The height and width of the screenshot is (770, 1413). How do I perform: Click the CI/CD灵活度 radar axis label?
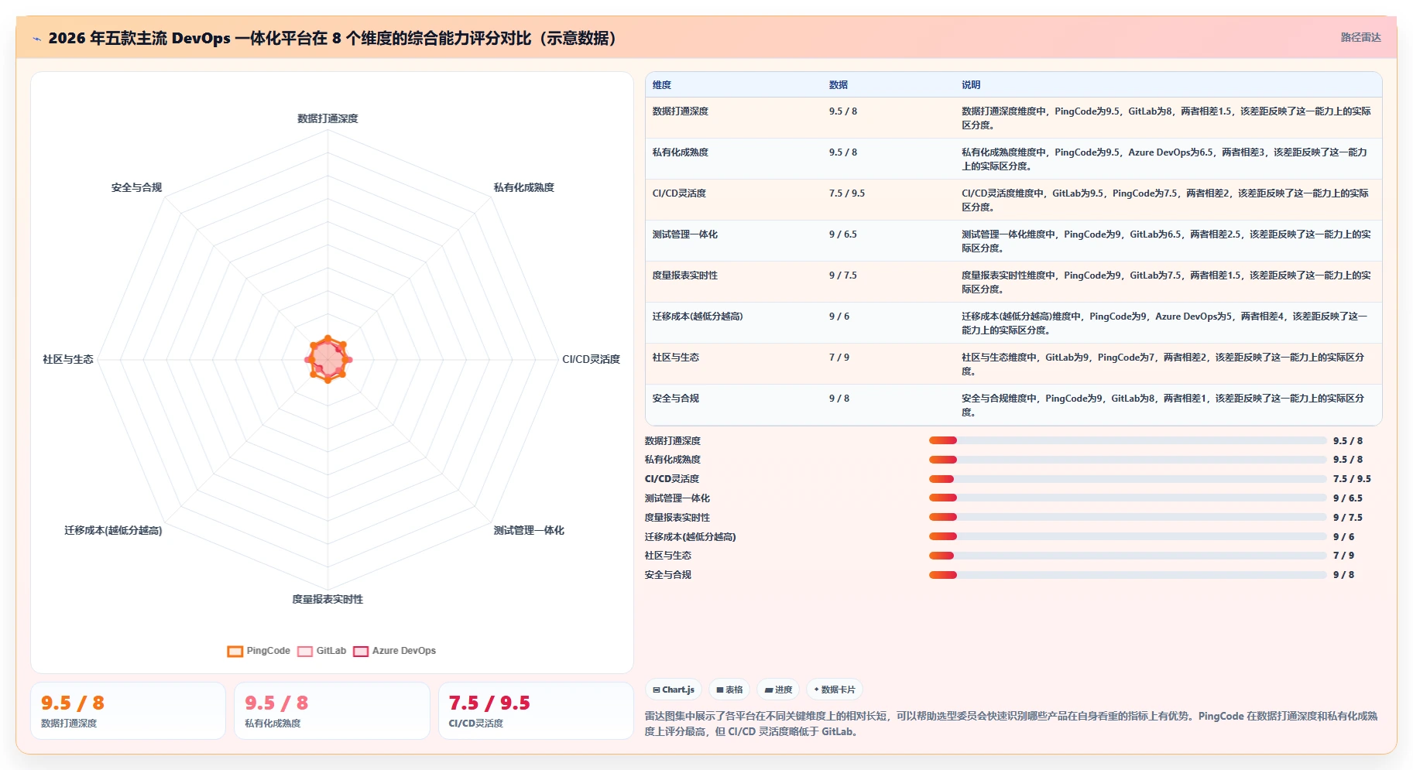click(x=591, y=359)
